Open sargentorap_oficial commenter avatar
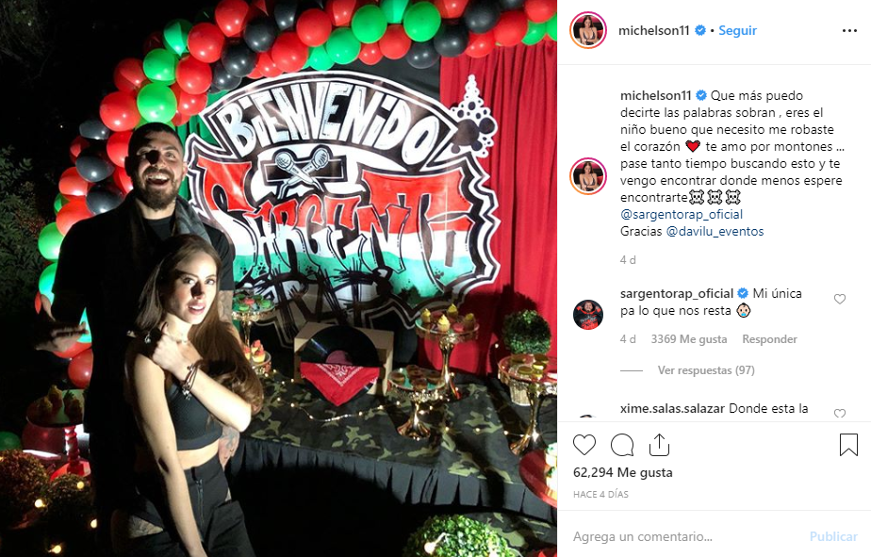The height and width of the screenshot is (557, 871). (x=588, y=315)
